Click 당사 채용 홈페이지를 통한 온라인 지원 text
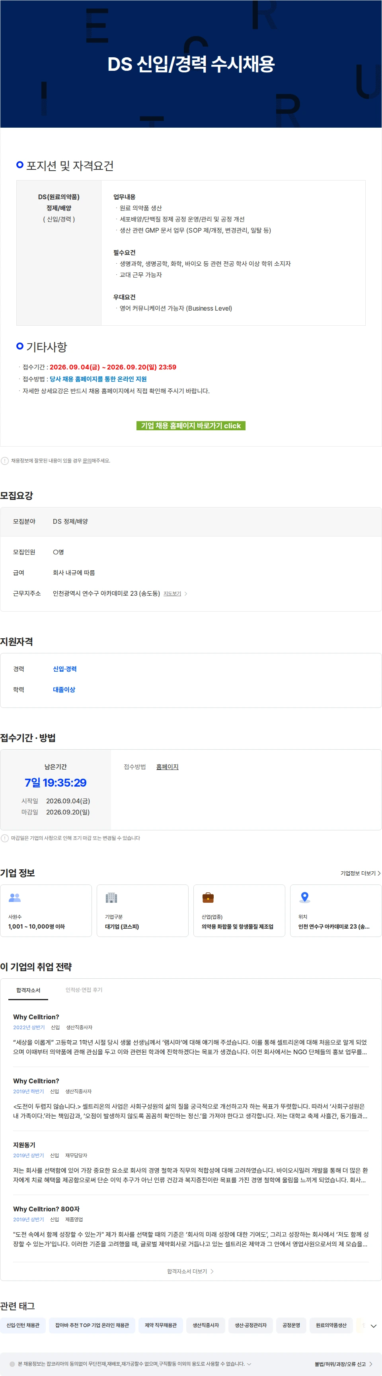Screen dimensions: 382x1376 [x=98, y=379]
